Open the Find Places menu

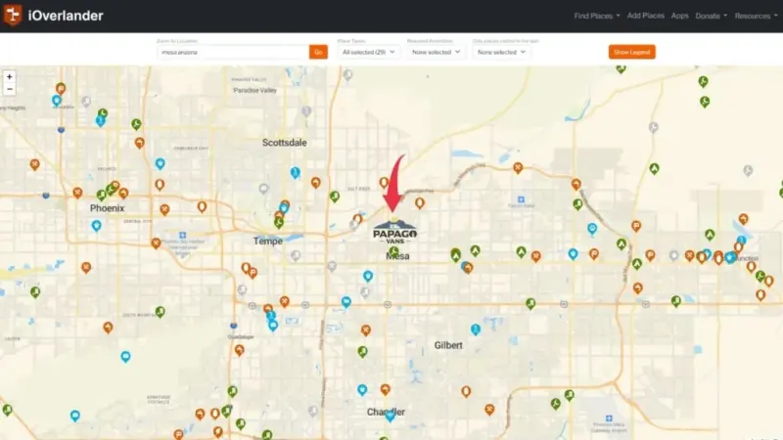[597, 16]
